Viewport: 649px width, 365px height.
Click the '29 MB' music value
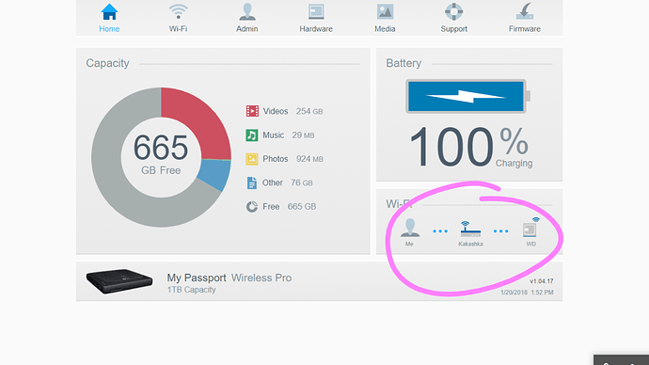303,135
